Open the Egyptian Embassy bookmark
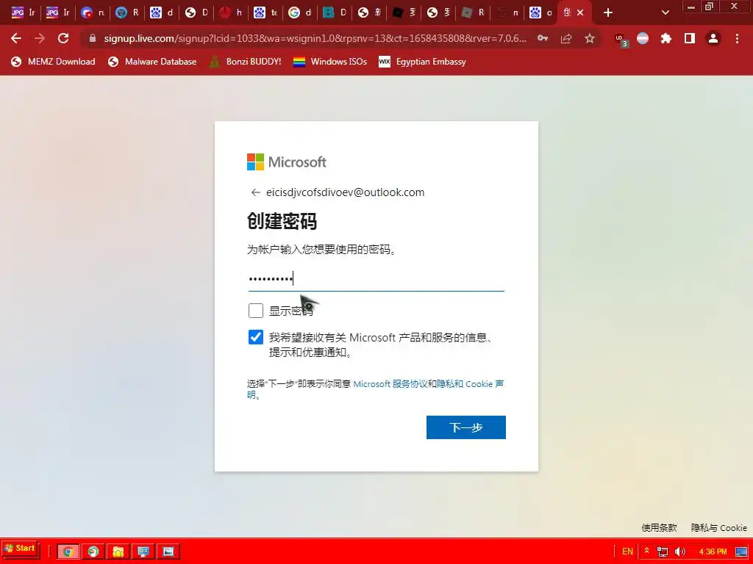 click(x=422, y=62)
